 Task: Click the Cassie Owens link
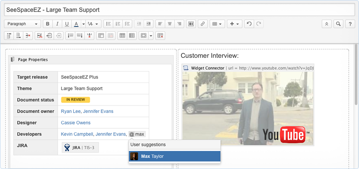point(76,123)
